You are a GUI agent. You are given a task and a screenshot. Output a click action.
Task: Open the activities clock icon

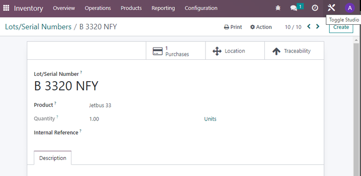(x=315, y=8)
